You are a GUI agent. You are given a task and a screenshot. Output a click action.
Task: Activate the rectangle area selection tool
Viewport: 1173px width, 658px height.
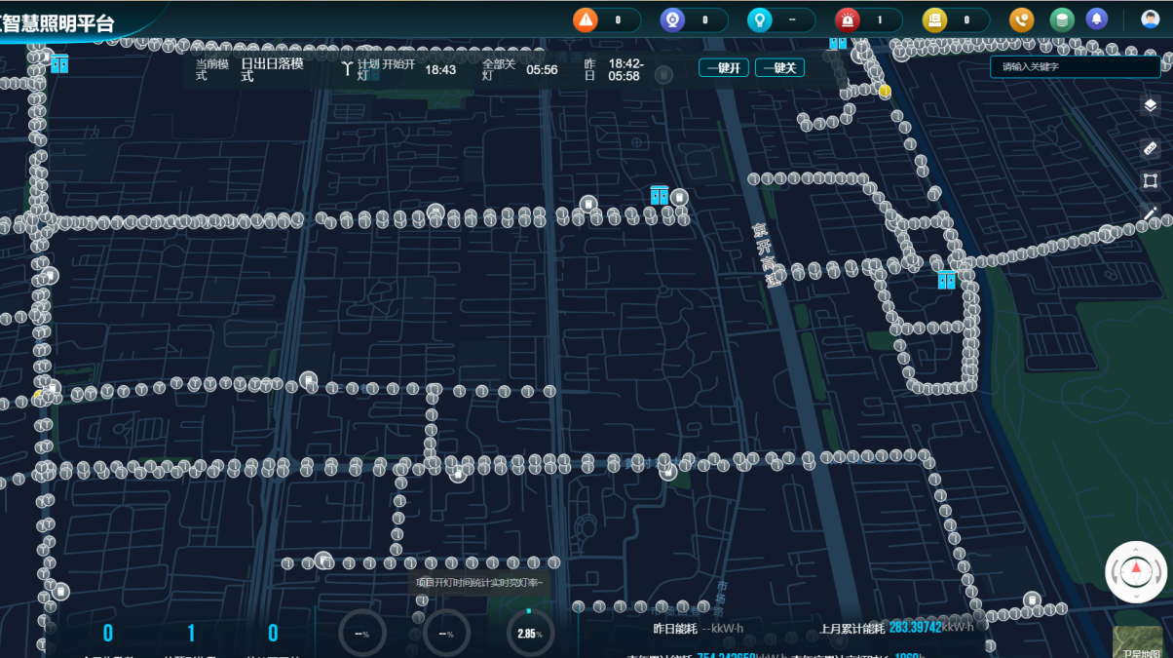pyautogui.click(x=1151, y=181)
